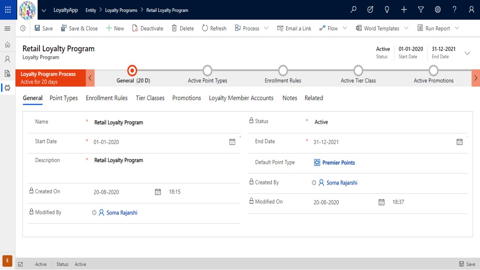
Task: Expand the Run Report dropdown arrow
Action: tap(457, 28)
